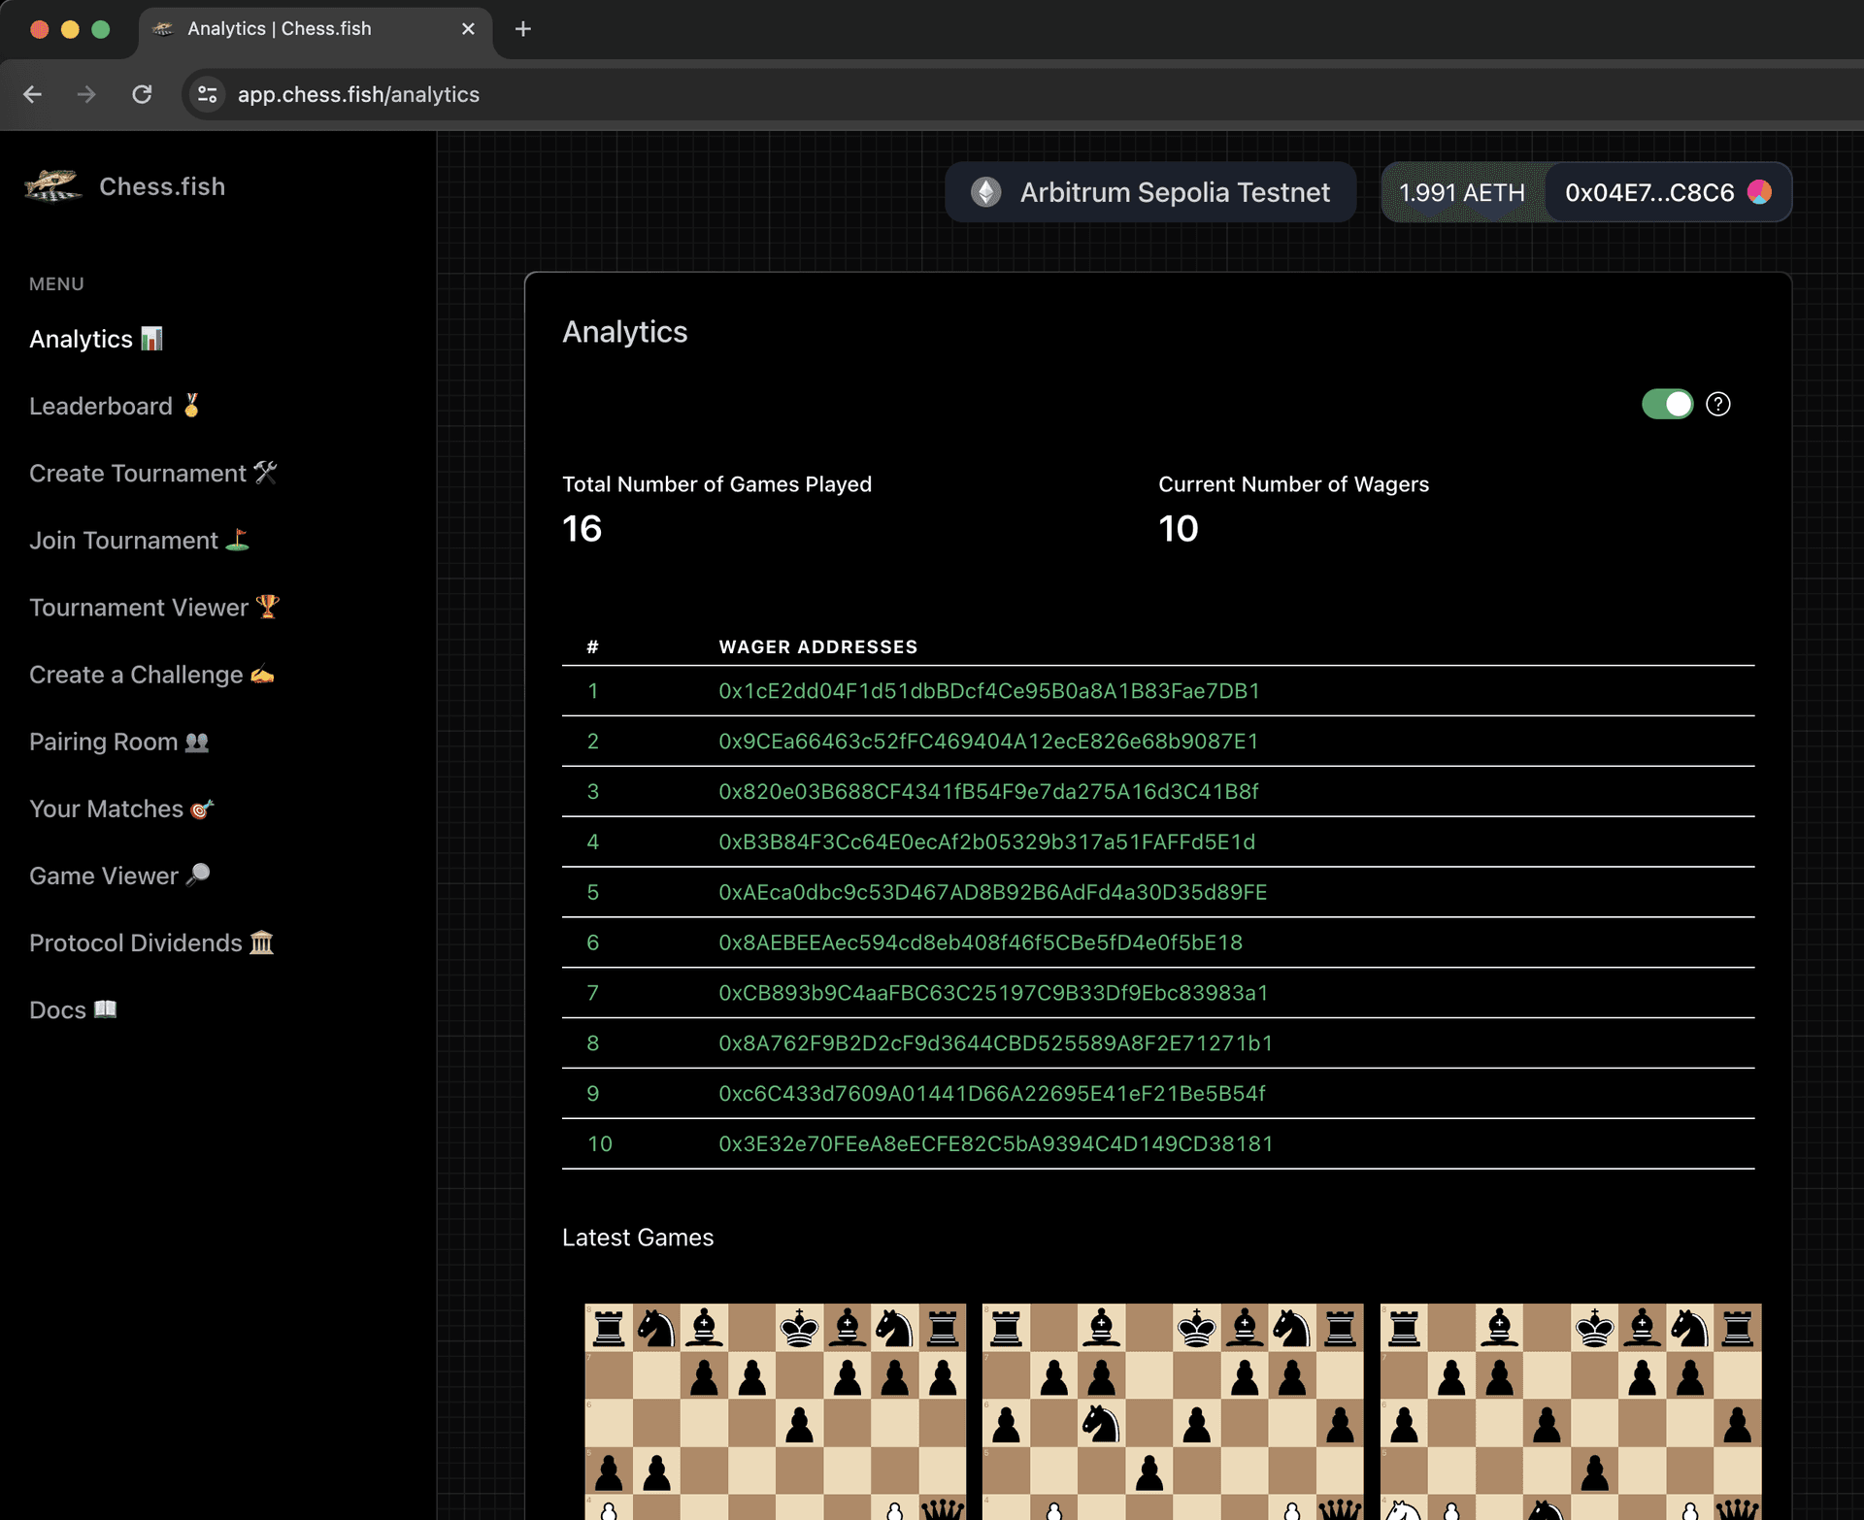Click the Latest Games heading
This screenshot has width=1864, height=1520.
point(638,1238)
